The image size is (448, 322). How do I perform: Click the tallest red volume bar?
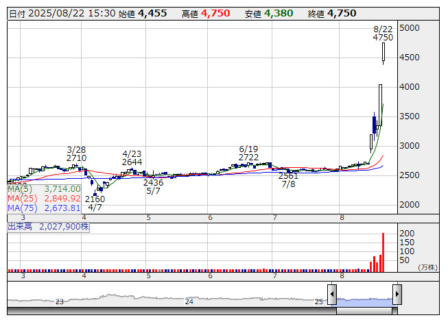coord(383,251)
